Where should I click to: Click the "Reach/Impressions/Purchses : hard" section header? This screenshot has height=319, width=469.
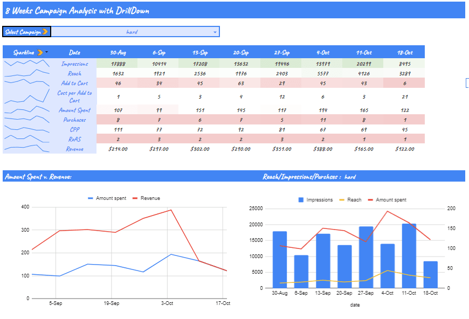tap(309, 177)
